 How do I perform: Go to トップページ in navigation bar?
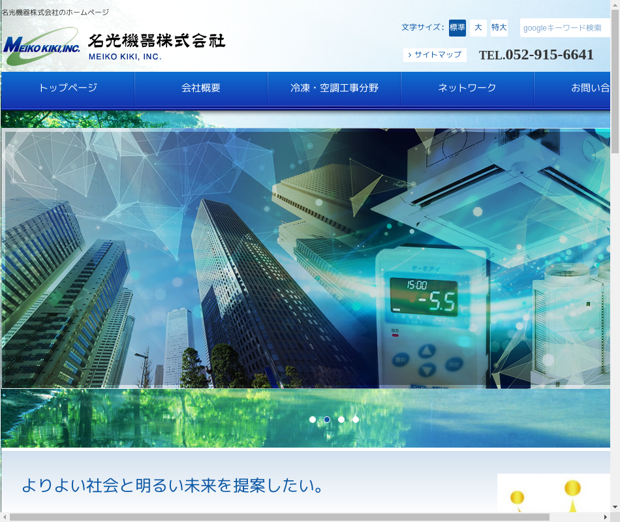pyautogui.click(x=68, y=88)
